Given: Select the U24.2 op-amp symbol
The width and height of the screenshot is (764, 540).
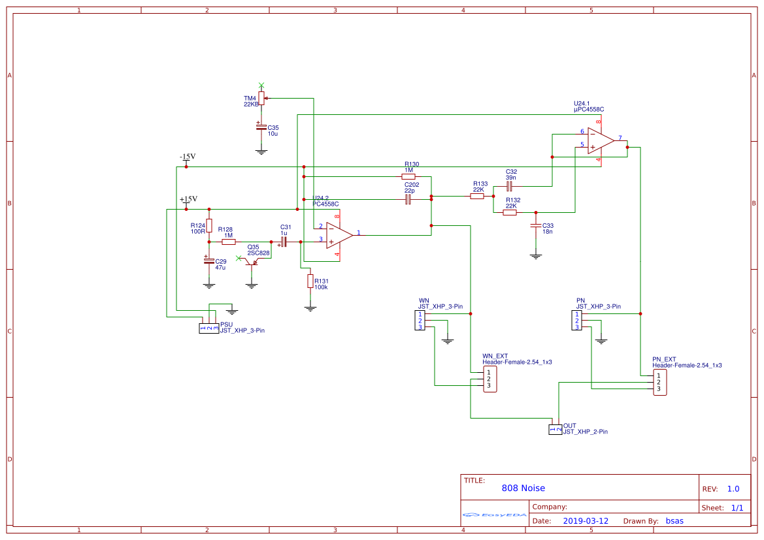Looking at the screenshot, I should 340,235.
